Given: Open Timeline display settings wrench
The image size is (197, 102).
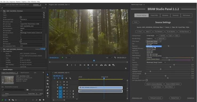Looking at the screenshot, I should [70, 78].
